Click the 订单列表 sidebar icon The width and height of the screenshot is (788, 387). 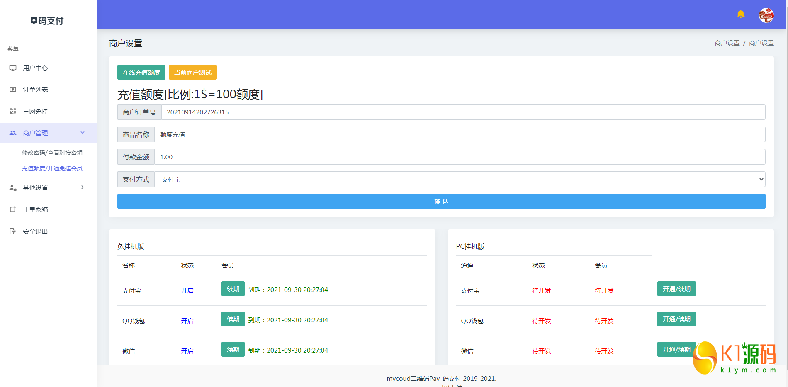click(x=13, y=90)
